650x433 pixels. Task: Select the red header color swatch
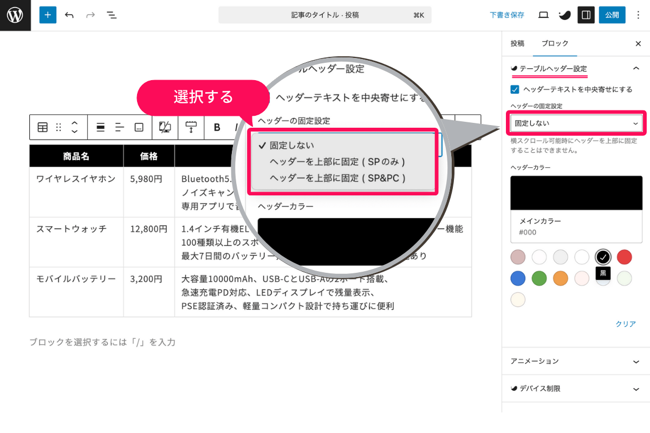[x=624, y=257]
